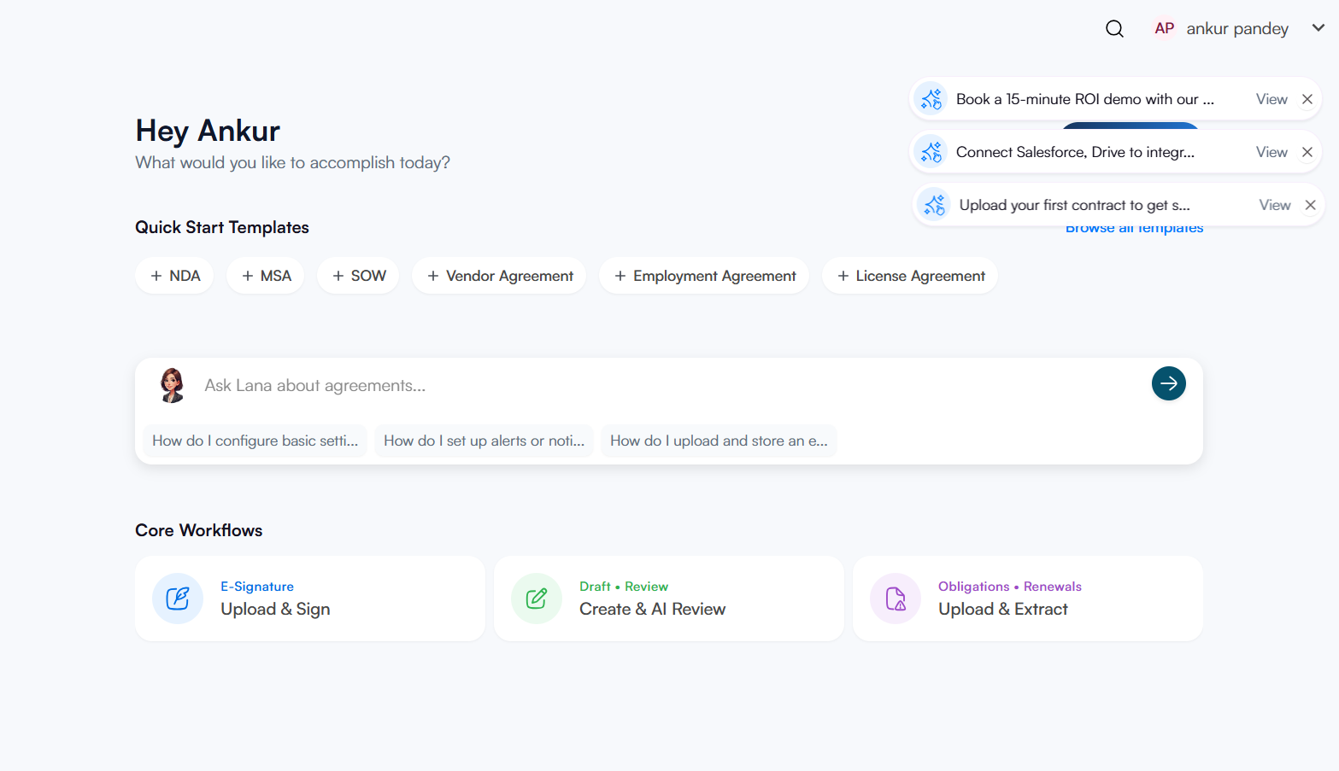Click the sparkle icon on the ROI demo notification
Viewport: 1339px width, 771px height.
[x=931, y=98]
